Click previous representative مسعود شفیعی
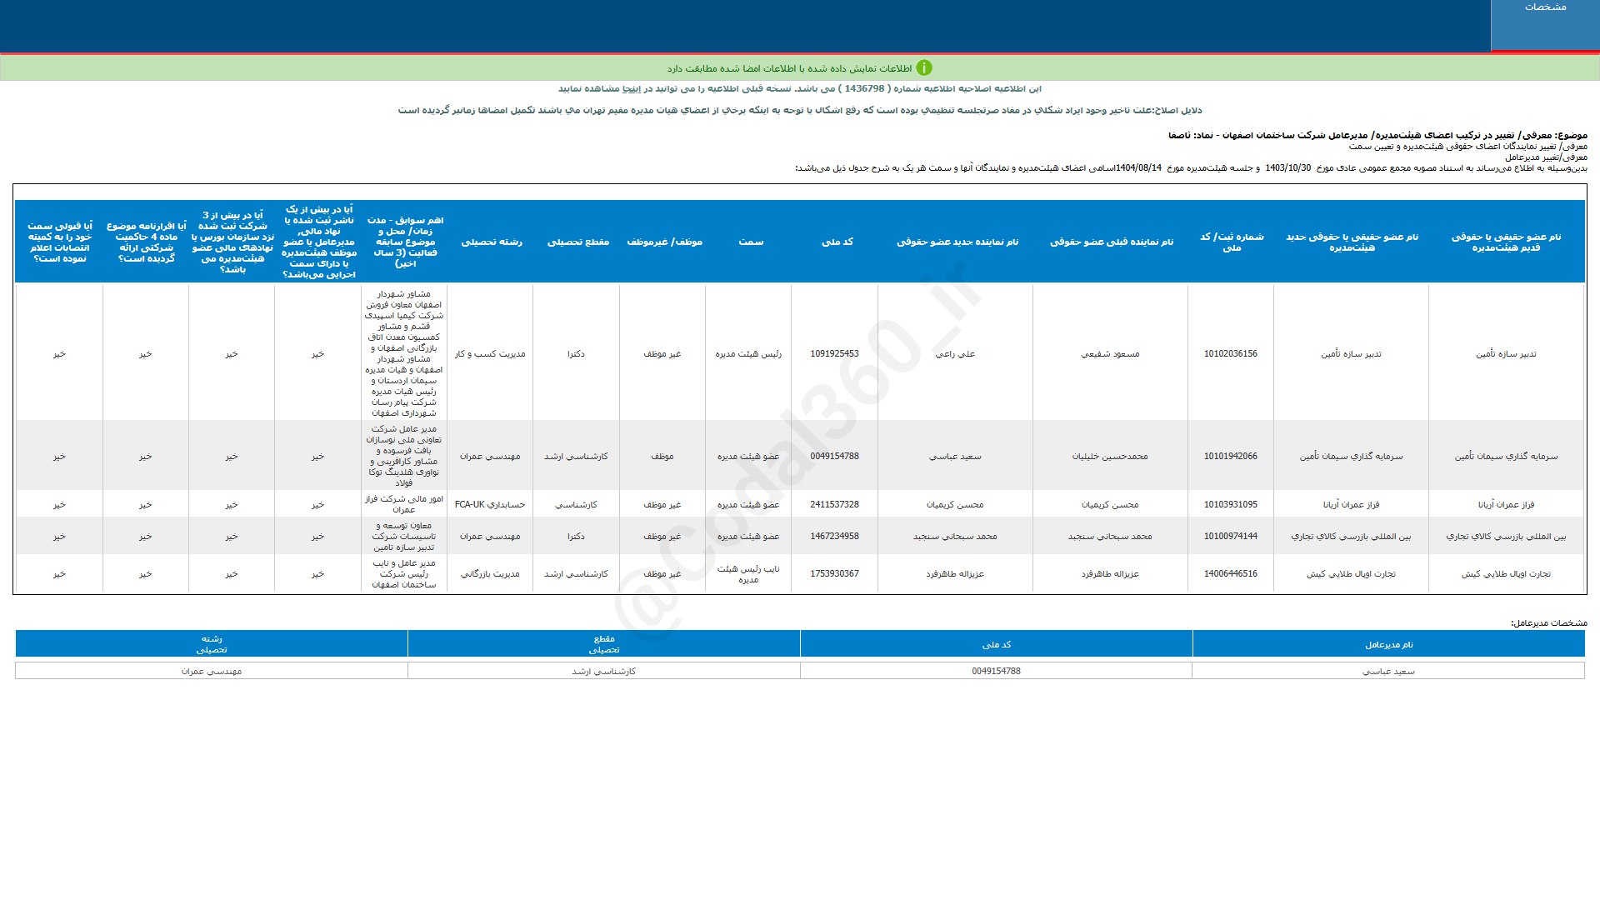This screenshot has height=900, width=1600. point(1110,354)
